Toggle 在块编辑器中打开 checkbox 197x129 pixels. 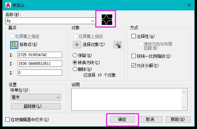coord(8,120)
